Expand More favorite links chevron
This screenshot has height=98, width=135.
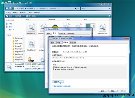coord(13,30)
